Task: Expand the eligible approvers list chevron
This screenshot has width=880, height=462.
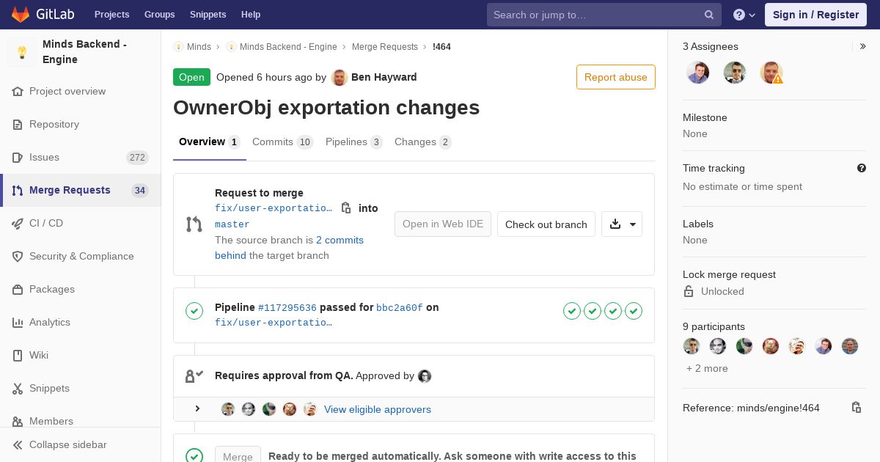Action: tap(197, 408)
